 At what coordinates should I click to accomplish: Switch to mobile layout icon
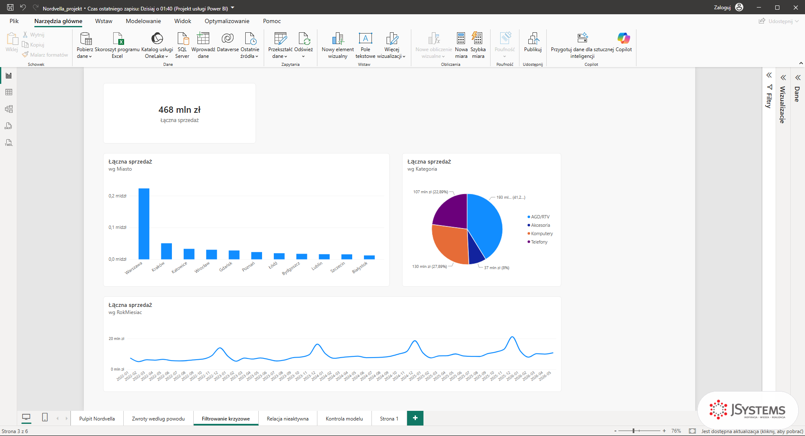pyautogui.click(x=45, y=417)
